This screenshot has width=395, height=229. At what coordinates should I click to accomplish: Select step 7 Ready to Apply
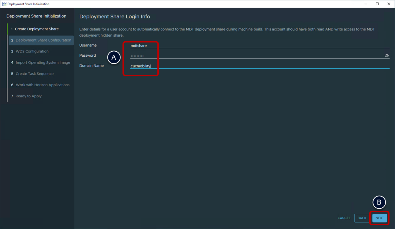(x=28, y=96)
